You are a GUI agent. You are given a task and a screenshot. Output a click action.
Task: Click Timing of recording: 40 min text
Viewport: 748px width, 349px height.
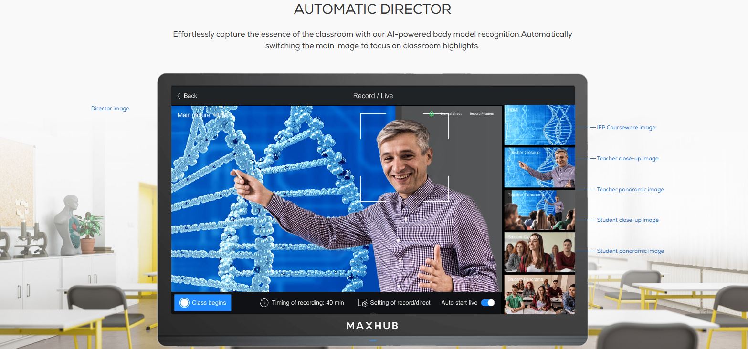click(x=307, y=303)
